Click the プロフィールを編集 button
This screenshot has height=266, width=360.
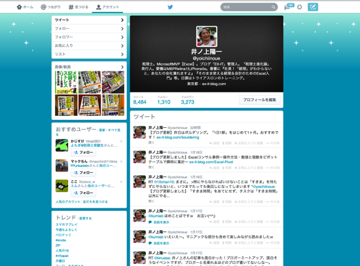(260, 100)
